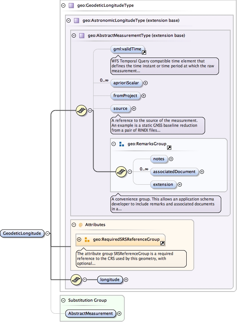
Task: Select the longitude element
Action: (110, 280)
